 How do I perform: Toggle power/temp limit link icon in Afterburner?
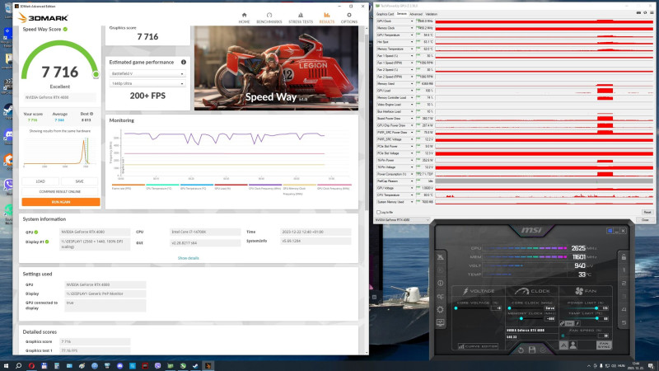(x=563, y=323)
